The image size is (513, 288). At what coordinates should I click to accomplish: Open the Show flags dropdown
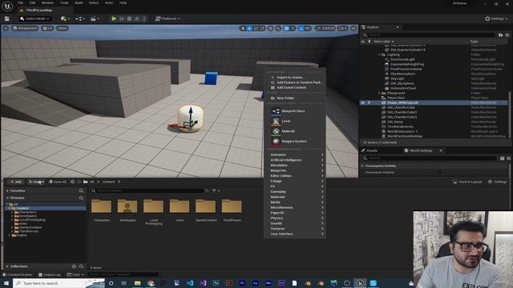(x=63, y=29)
